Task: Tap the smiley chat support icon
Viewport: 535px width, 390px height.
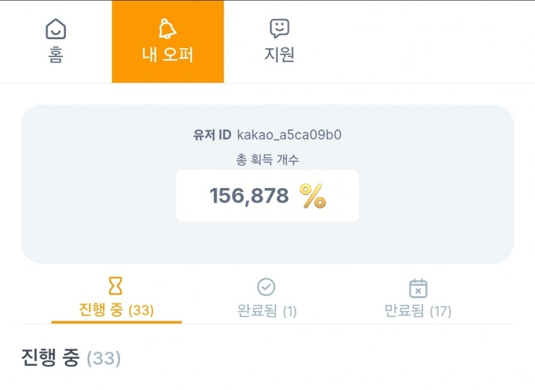Action: pyautogui.click(x=279, y=28)
